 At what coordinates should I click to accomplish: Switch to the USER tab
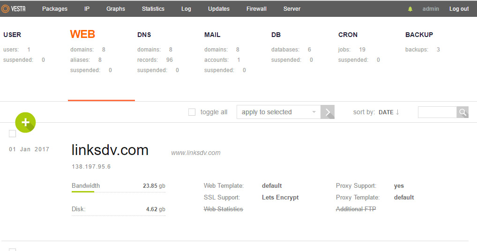(x=12, y=35)
